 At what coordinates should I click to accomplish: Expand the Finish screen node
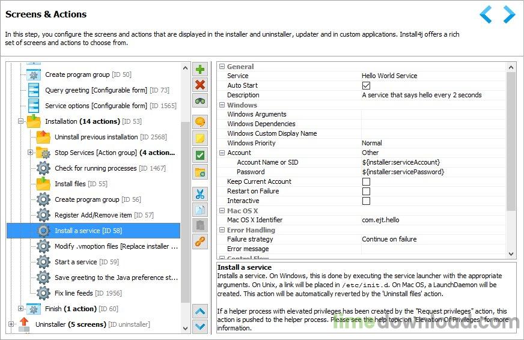[x=20, y=308]
